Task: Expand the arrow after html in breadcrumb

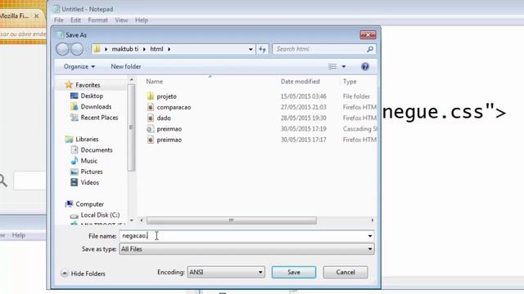Action: click(x=169, y=49)
